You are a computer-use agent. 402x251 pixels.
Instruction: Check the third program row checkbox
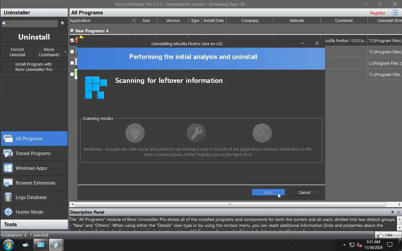click(x=72, y=63)
